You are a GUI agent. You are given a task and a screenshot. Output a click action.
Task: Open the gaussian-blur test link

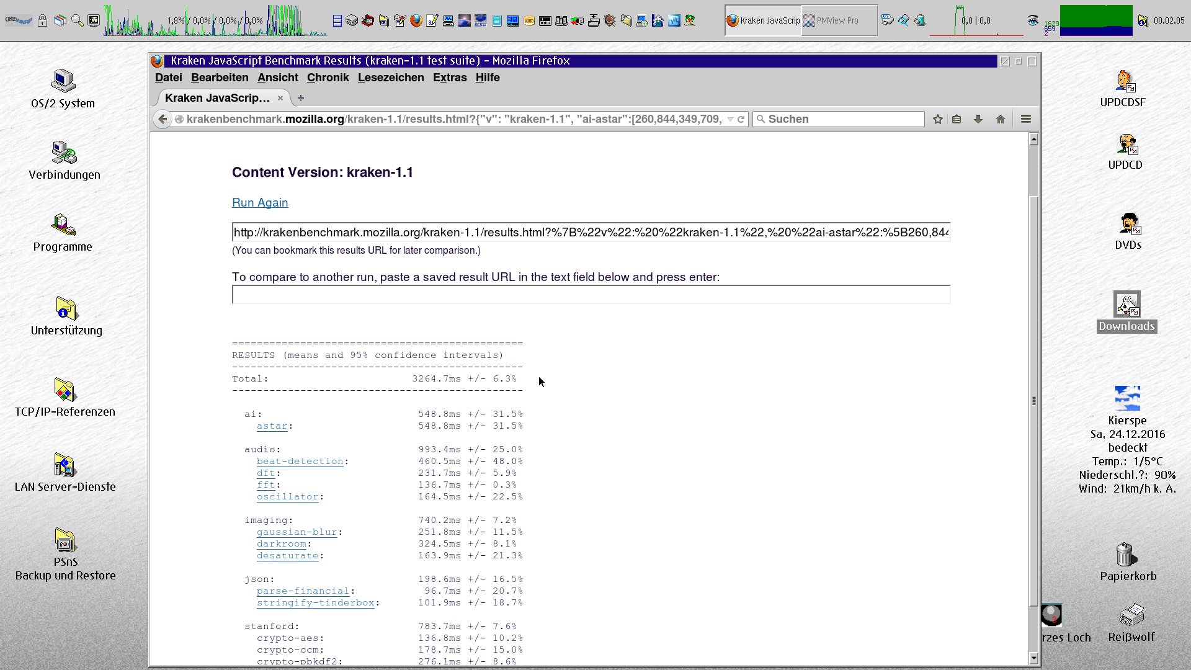pos(297,532)
